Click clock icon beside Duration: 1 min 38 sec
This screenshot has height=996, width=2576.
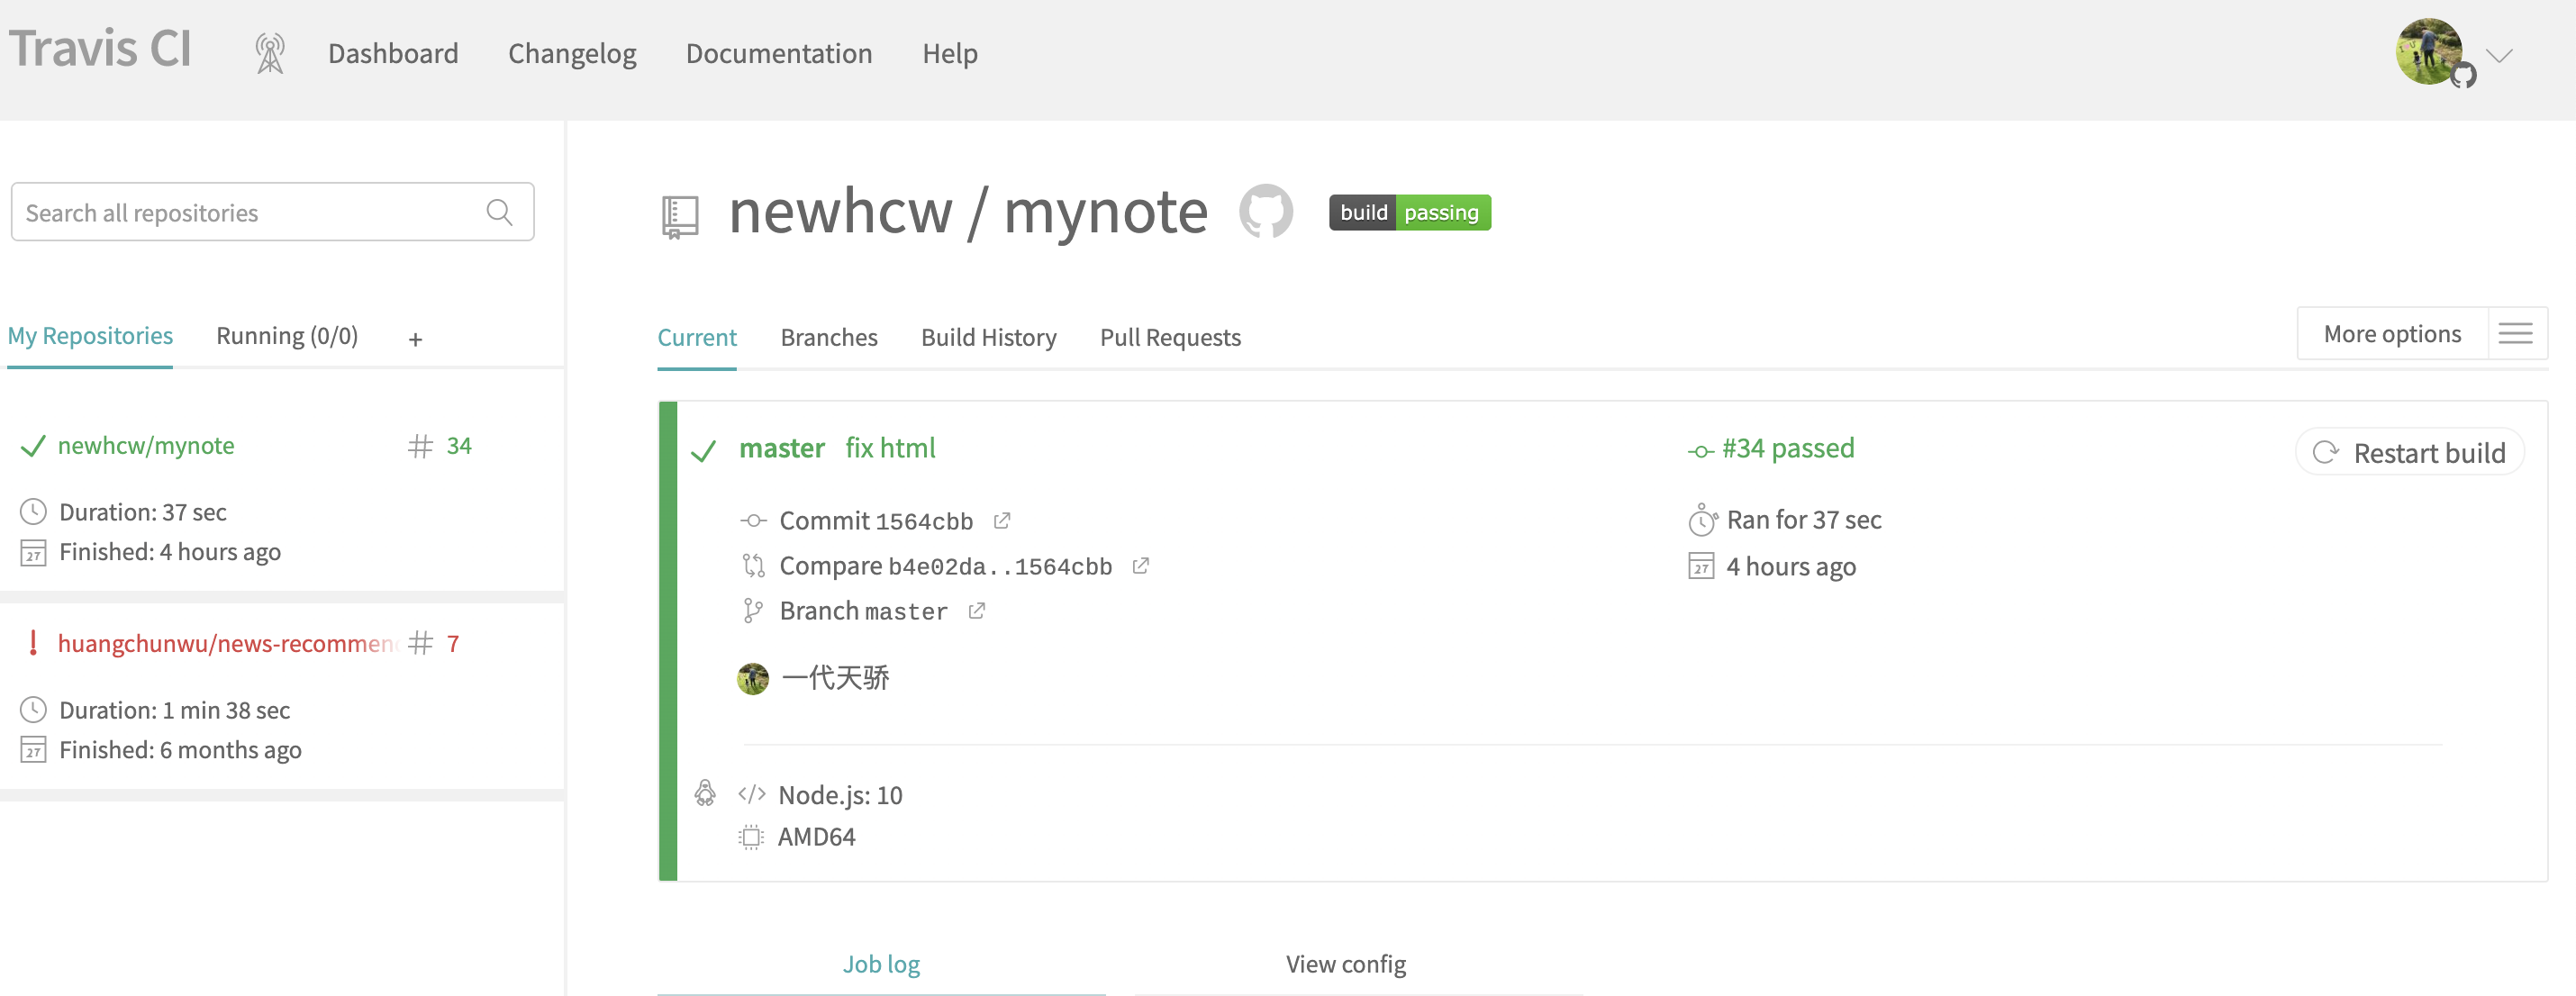(x=34, y=710)
